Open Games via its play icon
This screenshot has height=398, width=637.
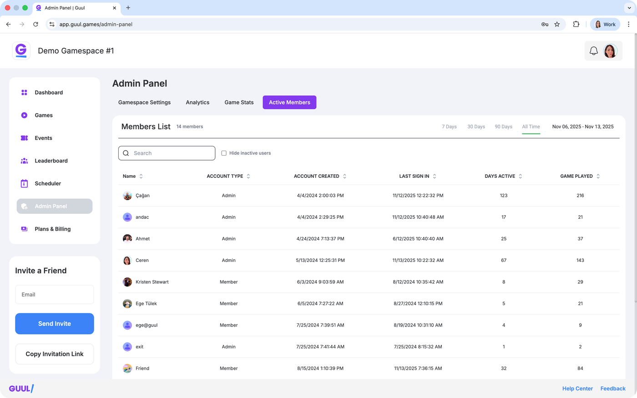pyautogui.click(x=24, y=115)
